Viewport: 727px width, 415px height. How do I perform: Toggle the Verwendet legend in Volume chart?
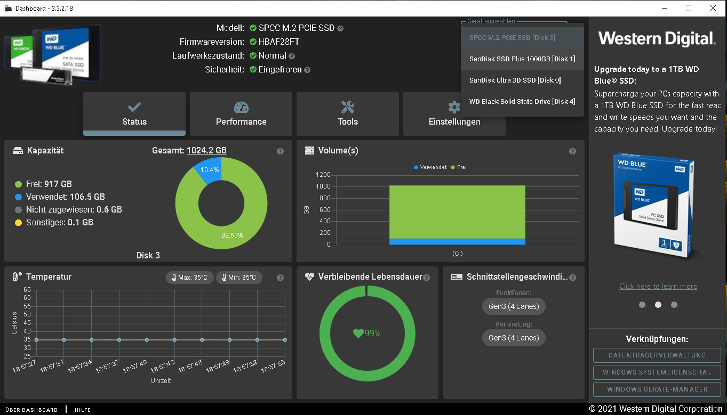tap(431, 167)
